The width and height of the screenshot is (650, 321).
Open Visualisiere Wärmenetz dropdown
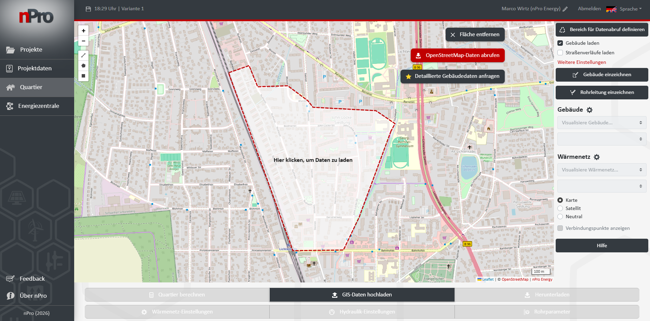(x=601, y=170)
